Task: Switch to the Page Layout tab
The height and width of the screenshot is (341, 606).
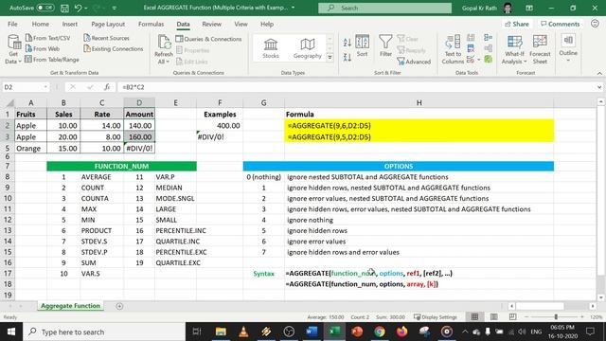Action: click(x=108, y=24)
